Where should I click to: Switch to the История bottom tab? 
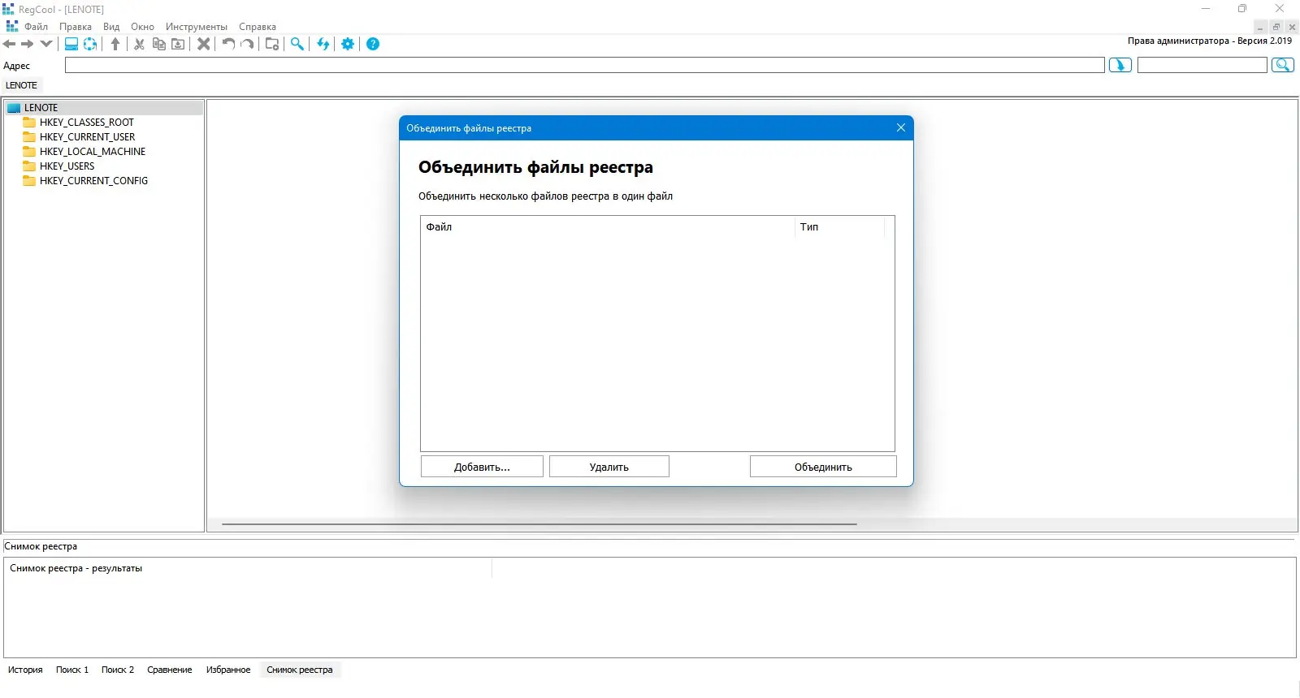pyautogui.click(x=25, y=670)
